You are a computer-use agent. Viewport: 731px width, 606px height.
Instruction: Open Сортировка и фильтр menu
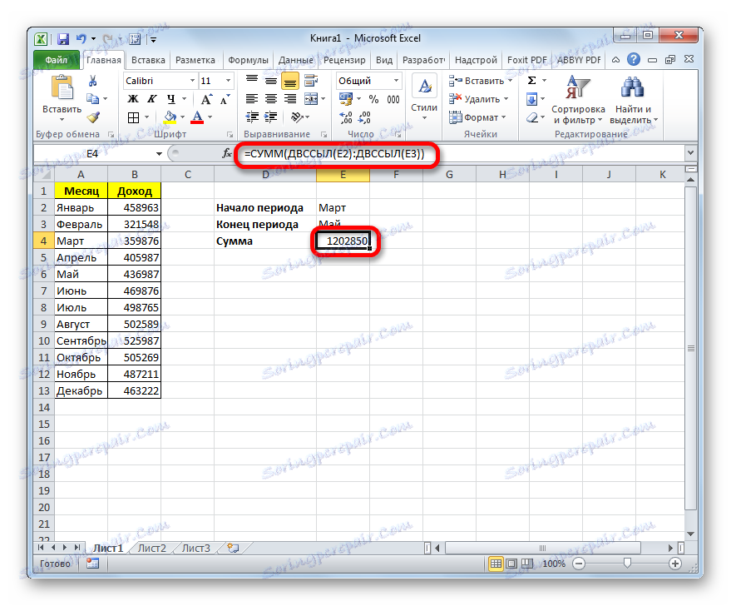click(578, 100)
